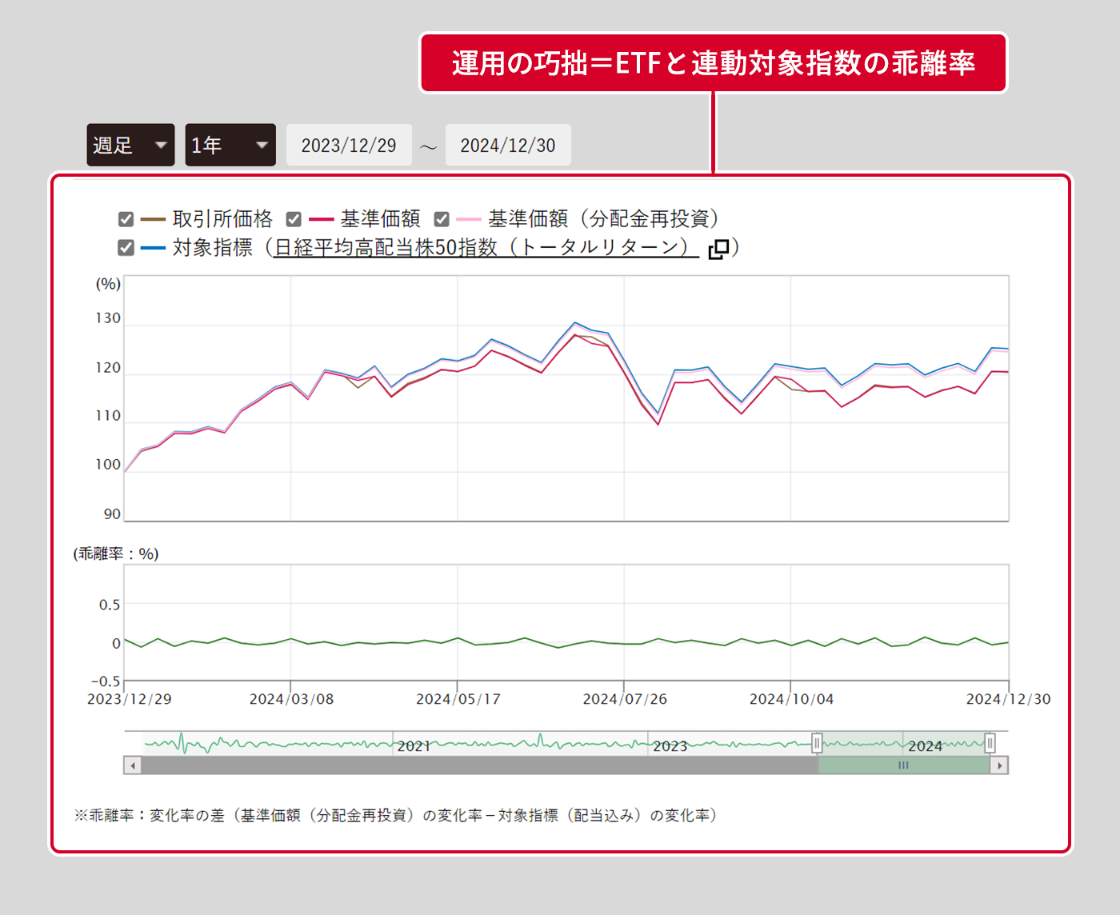This screenshot has width=1120, height=915.
Task: Uncheck 取引所価格 series checkbox
Action: (x=126, y=219)
